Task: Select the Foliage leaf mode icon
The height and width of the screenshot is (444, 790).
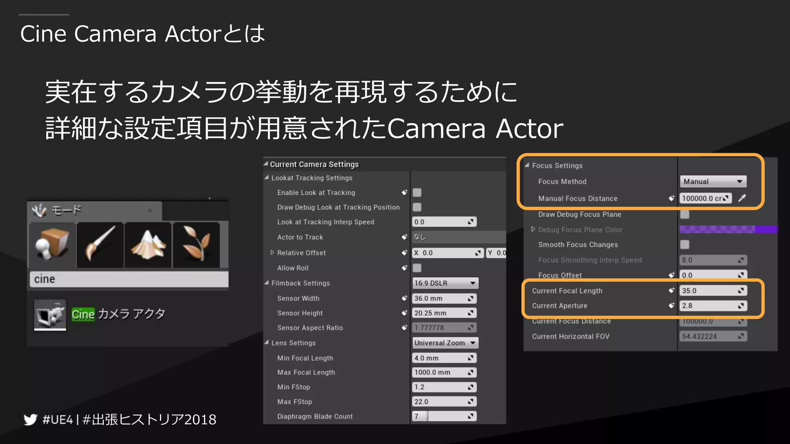Action: pyautogui.click(x=196, y=245)
